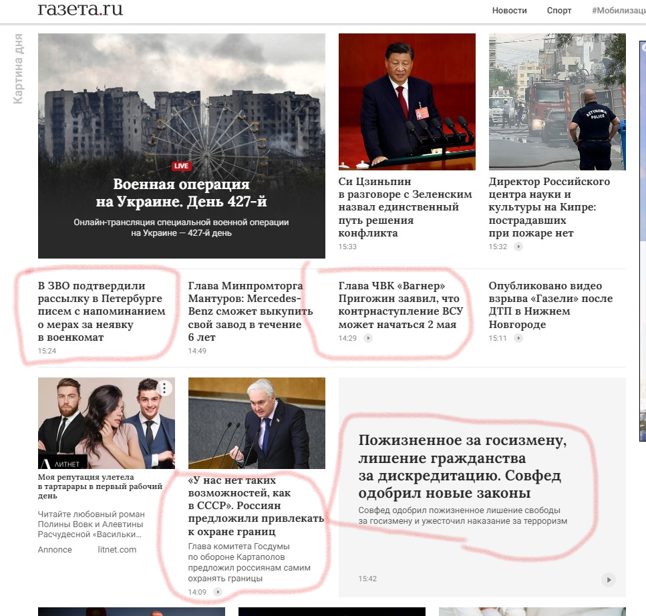This screenshot has height=616, width=646.
Task: Click the play icon next to 15:32 timestamp
Action: coord(518,247)
